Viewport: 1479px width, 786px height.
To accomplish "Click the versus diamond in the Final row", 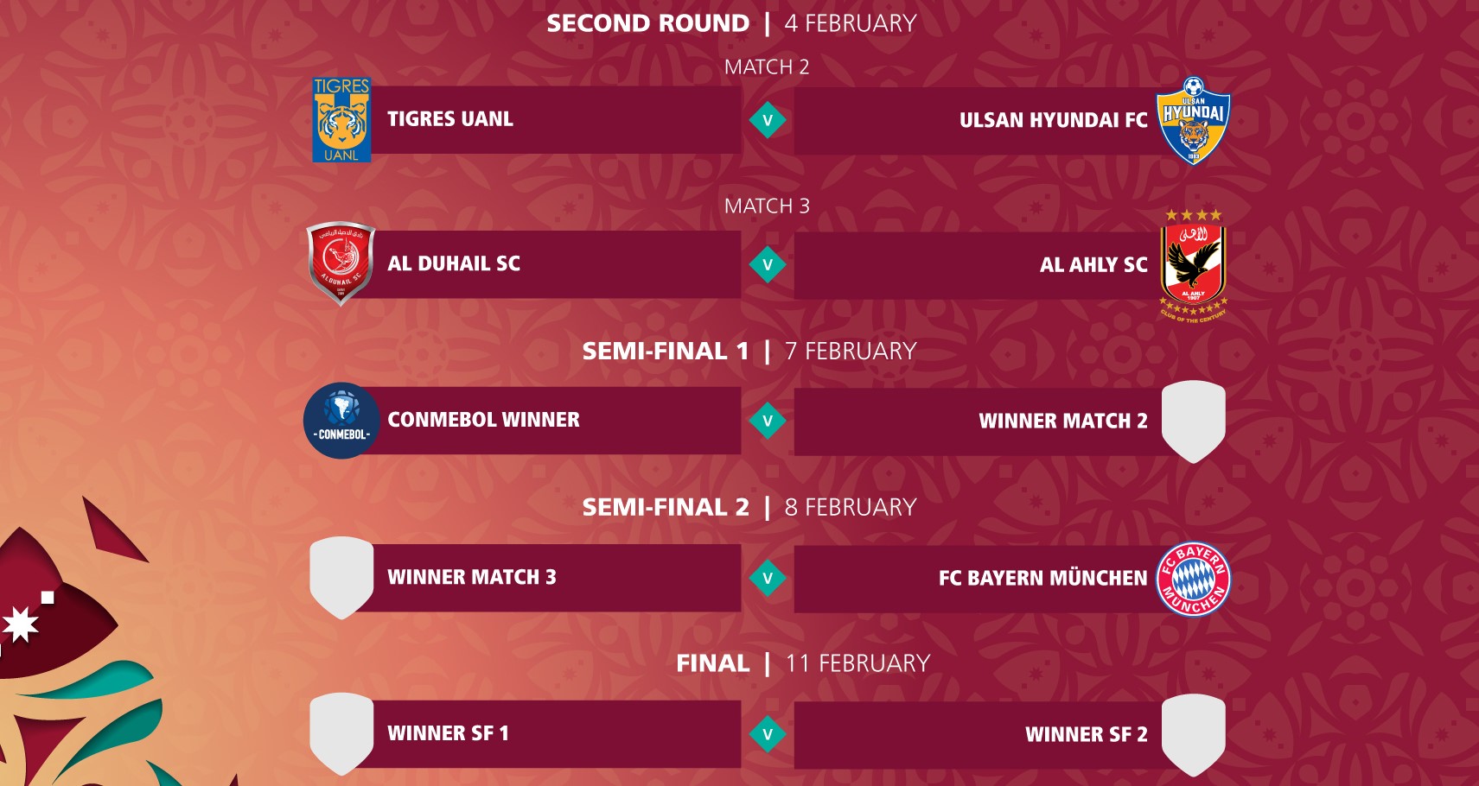I will coord(768,735).
